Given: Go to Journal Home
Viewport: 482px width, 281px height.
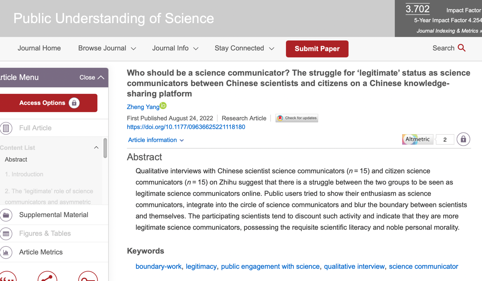Looking at the screenshot, I should click(39, 48).
